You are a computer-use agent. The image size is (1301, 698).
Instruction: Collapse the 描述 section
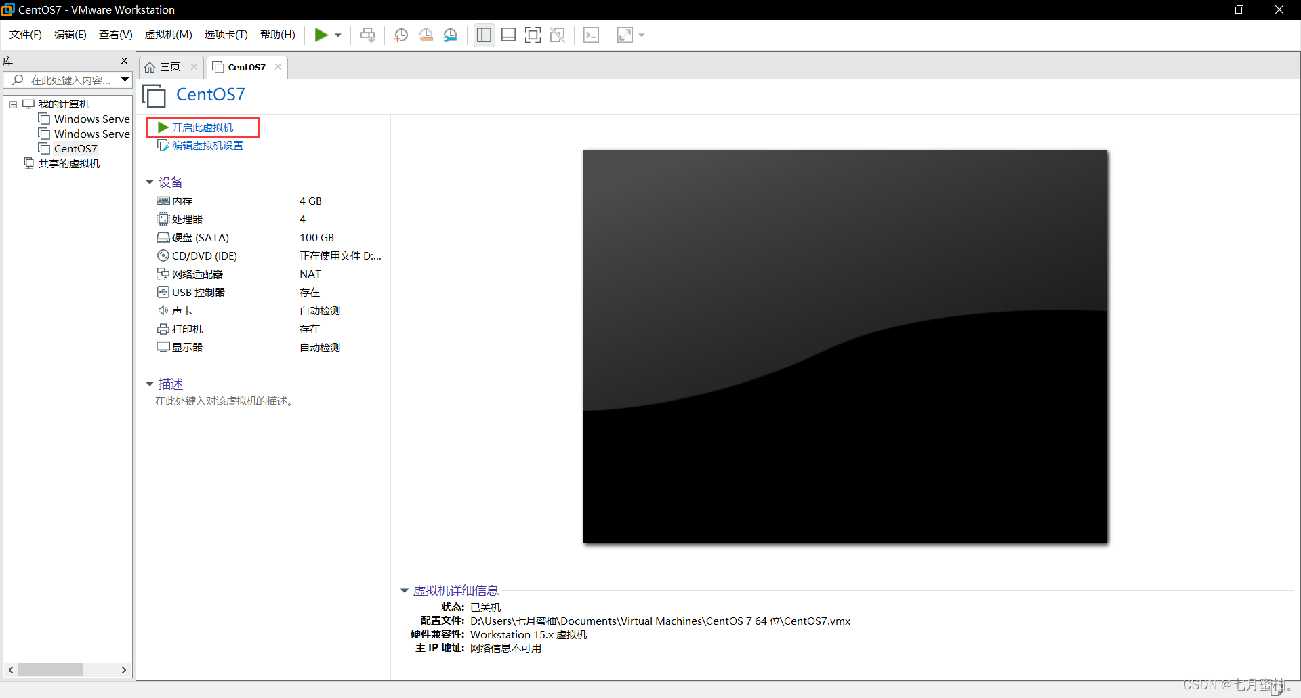[x=150, y=384]
